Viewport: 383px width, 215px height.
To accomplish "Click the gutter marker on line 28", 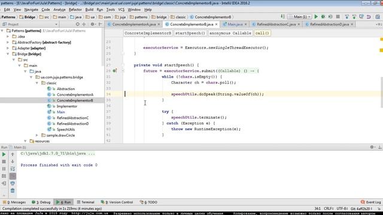I will coord(115,70).
